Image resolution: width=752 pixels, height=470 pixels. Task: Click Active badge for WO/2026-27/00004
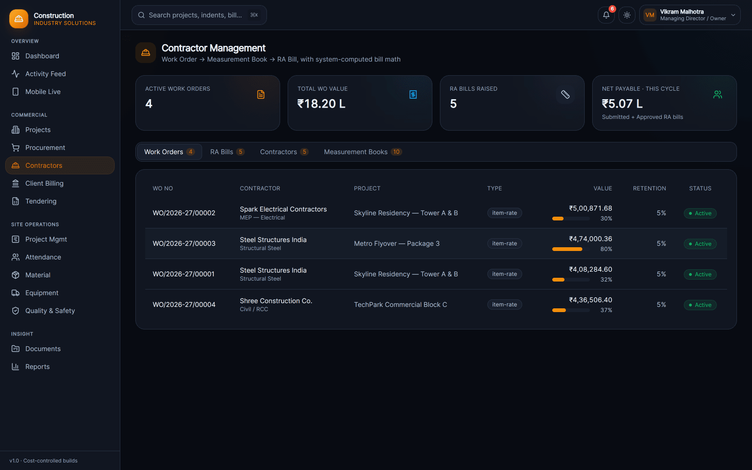click(x=700, y=305)
